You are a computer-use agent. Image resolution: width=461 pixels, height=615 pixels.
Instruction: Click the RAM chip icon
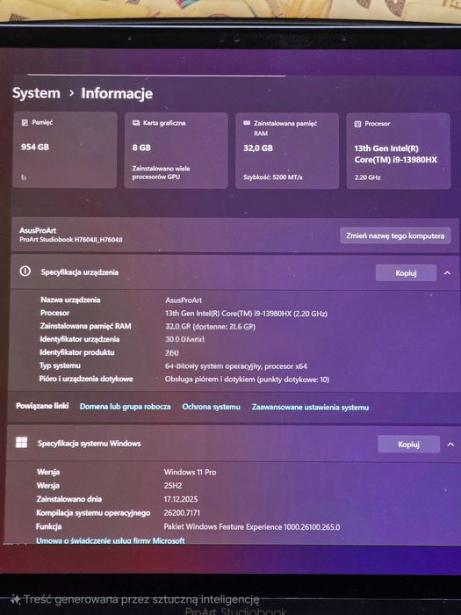tap(247, 123)
